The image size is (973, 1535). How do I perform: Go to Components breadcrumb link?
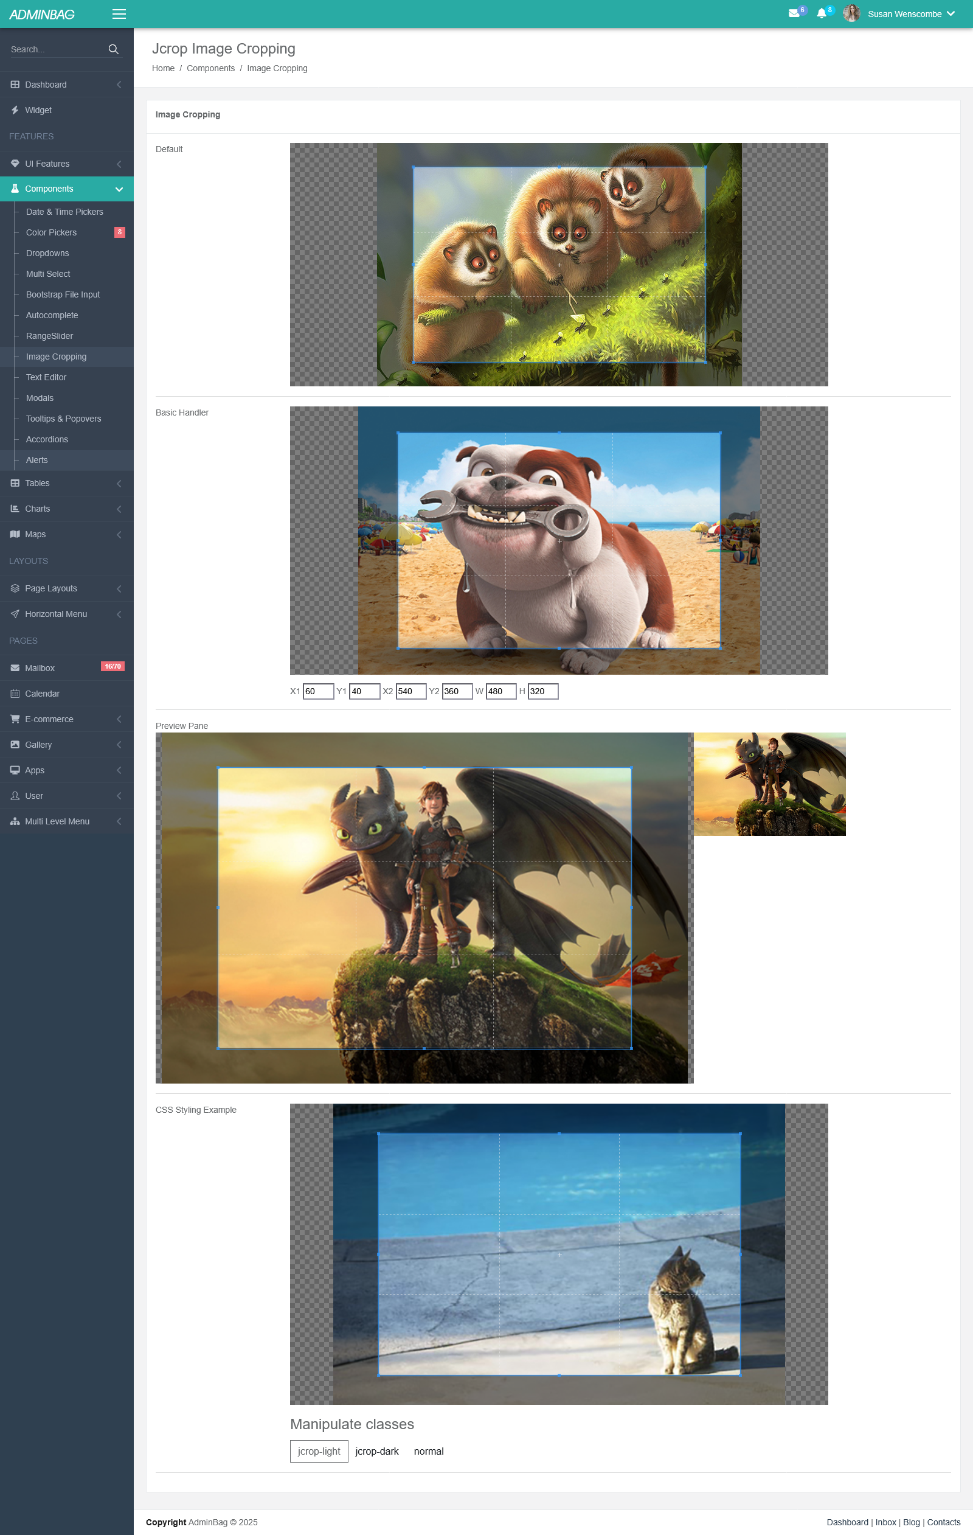coord(211,68)
